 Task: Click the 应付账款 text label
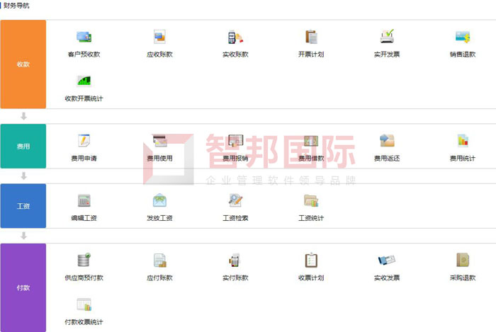click(x=159, y=277)
